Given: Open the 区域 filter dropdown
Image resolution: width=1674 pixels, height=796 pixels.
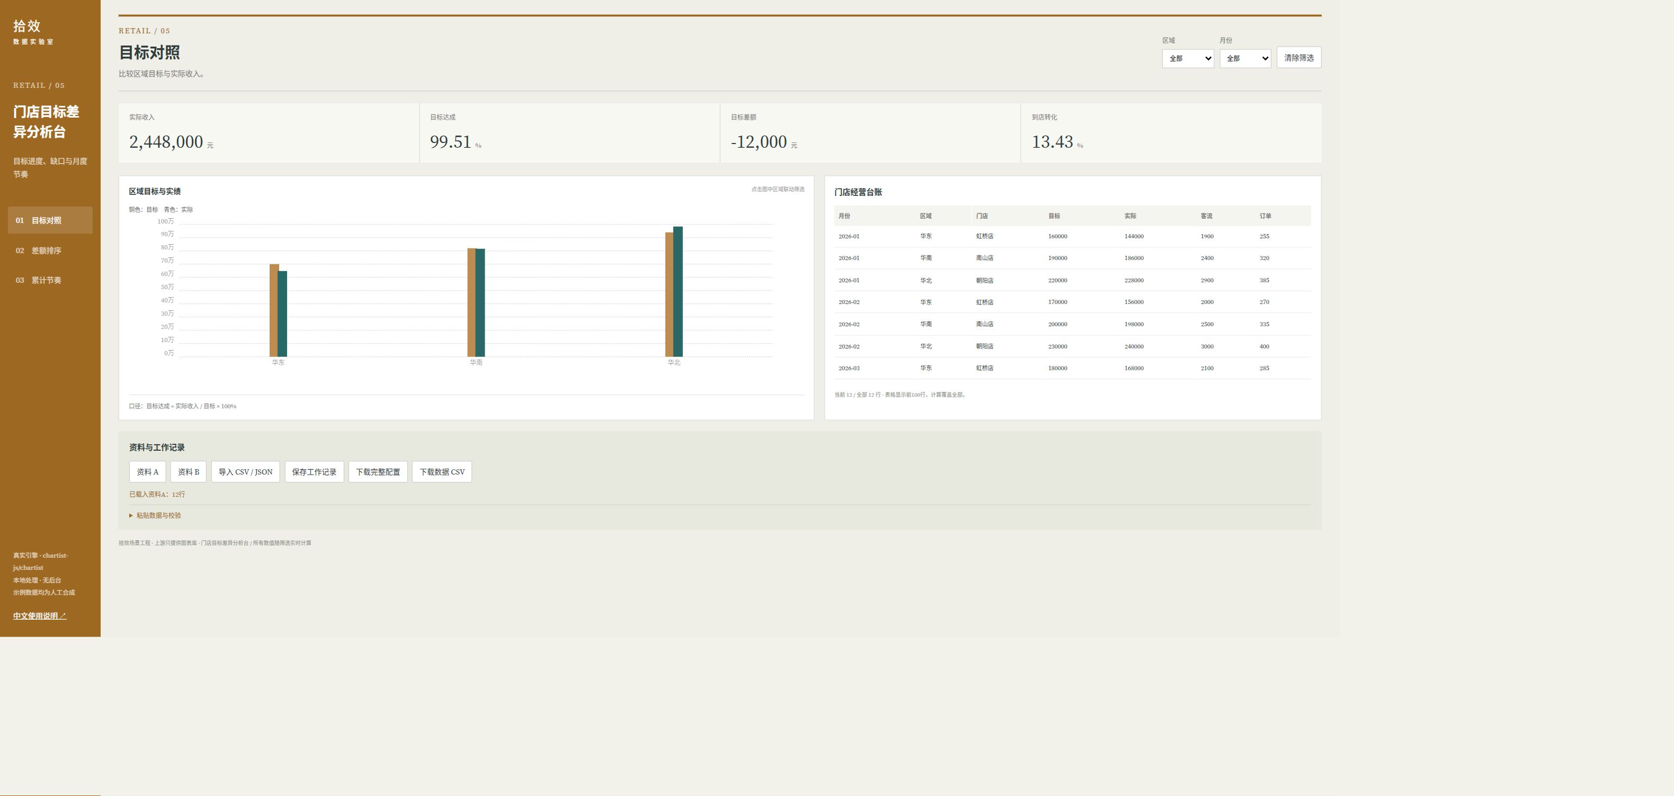Looking at the screenshot, I should pyautogui.click(x=1187, y=58).
